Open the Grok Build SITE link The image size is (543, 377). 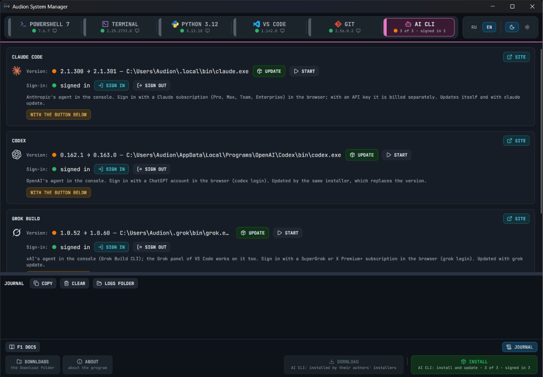(x=516, y=219)
